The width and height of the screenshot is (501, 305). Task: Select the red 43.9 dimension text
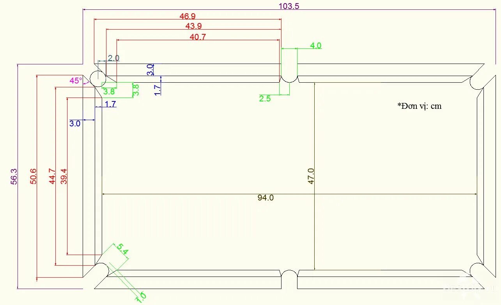point(193,26)
